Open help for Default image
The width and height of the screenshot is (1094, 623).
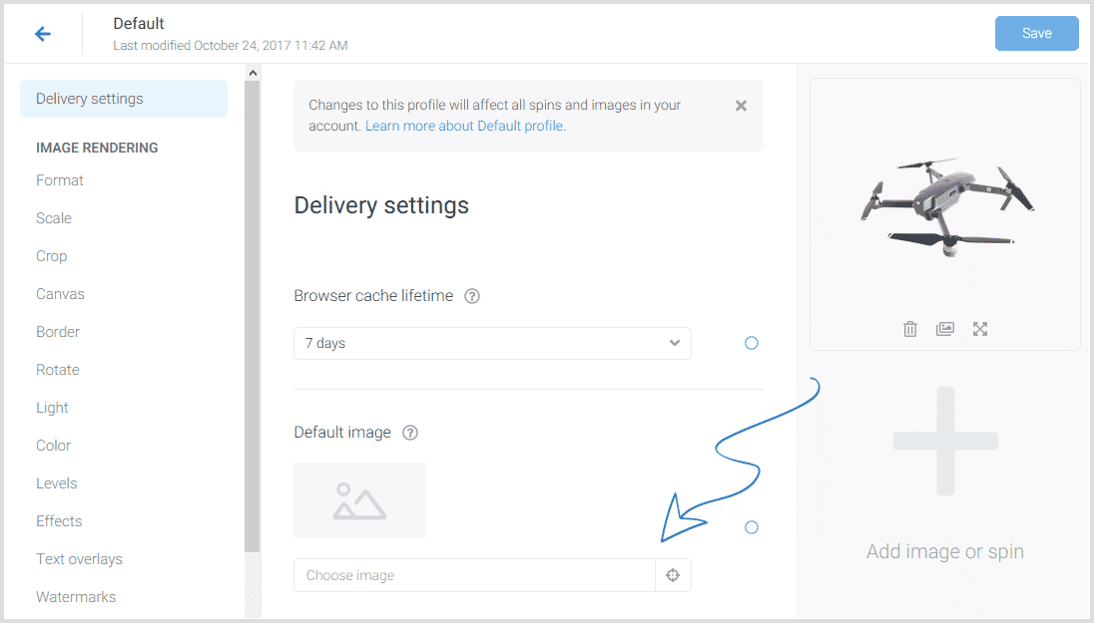tap(410, 433)
